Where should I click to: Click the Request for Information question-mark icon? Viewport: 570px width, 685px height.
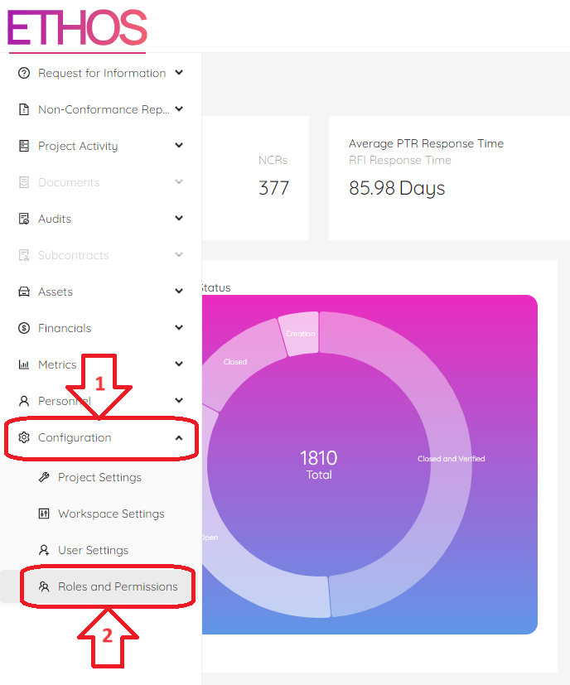click(x=23, y=73)
